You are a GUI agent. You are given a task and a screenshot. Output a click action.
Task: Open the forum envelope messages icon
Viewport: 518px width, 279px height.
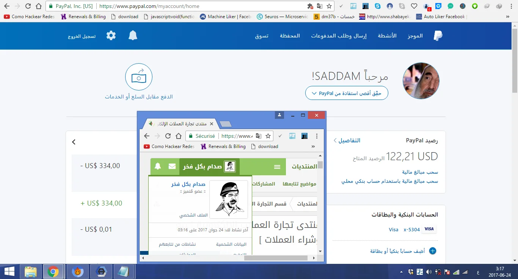point(172,167)
